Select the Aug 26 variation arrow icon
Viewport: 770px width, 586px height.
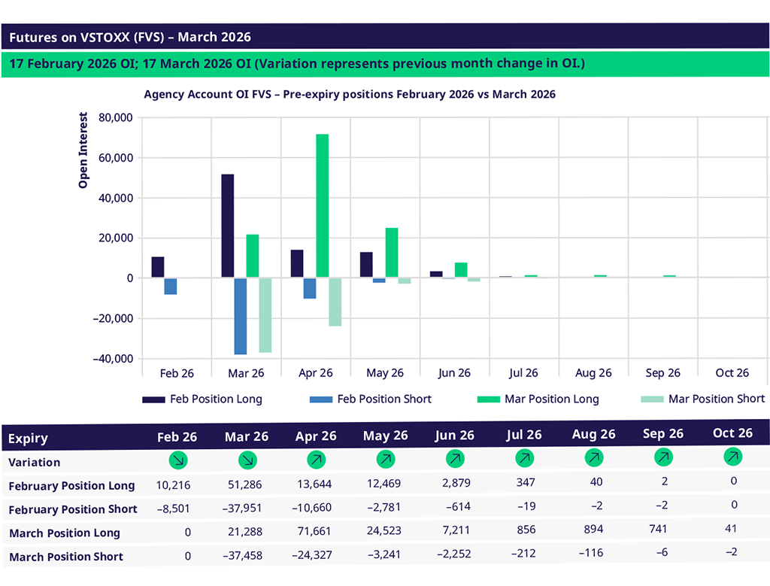593,457
